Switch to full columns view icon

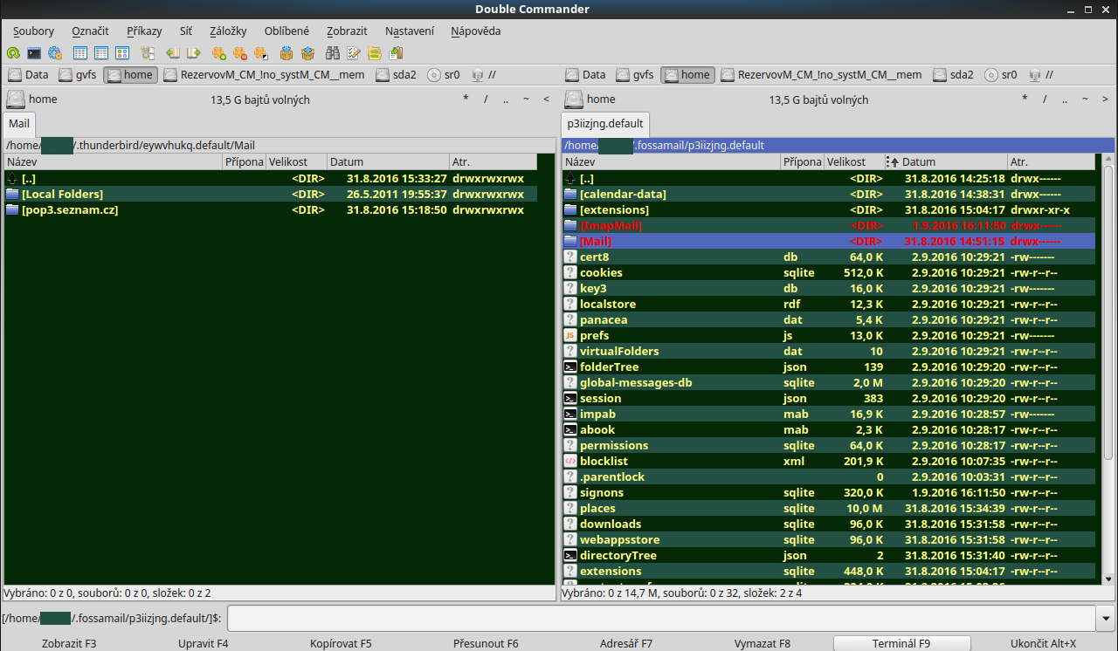101,53
